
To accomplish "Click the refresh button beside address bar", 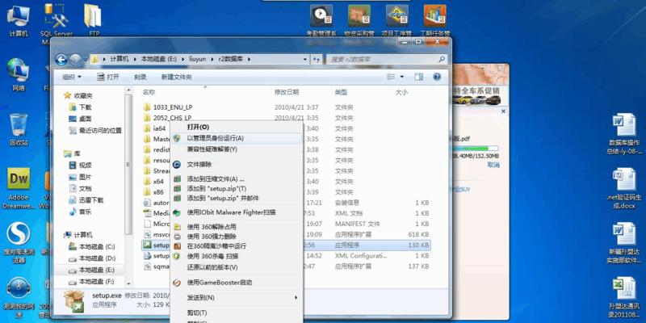I will [x=317, y=59].
